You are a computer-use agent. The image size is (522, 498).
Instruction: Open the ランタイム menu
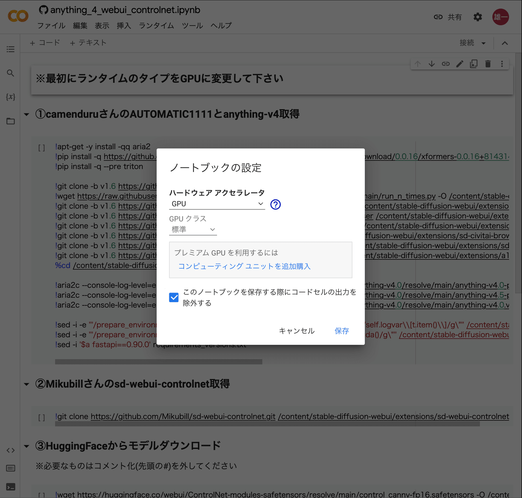point(157,26)
